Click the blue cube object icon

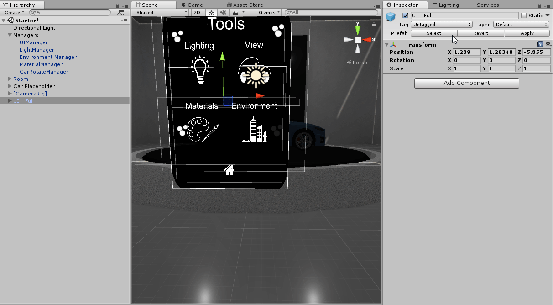click(x=391, y=17)
